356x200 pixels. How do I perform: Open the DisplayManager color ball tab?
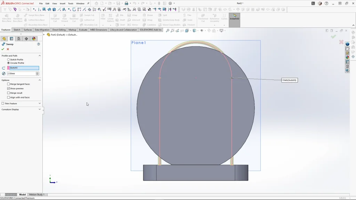pyautogui.click(x=34, y=39)
